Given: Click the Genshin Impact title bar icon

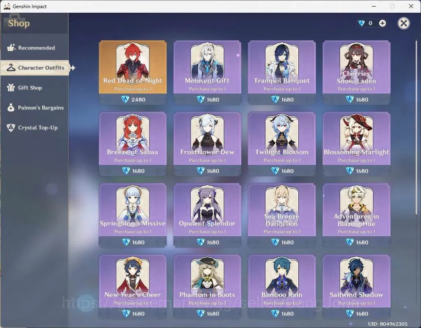Looking at the screenshot, I should coord(7,6).
